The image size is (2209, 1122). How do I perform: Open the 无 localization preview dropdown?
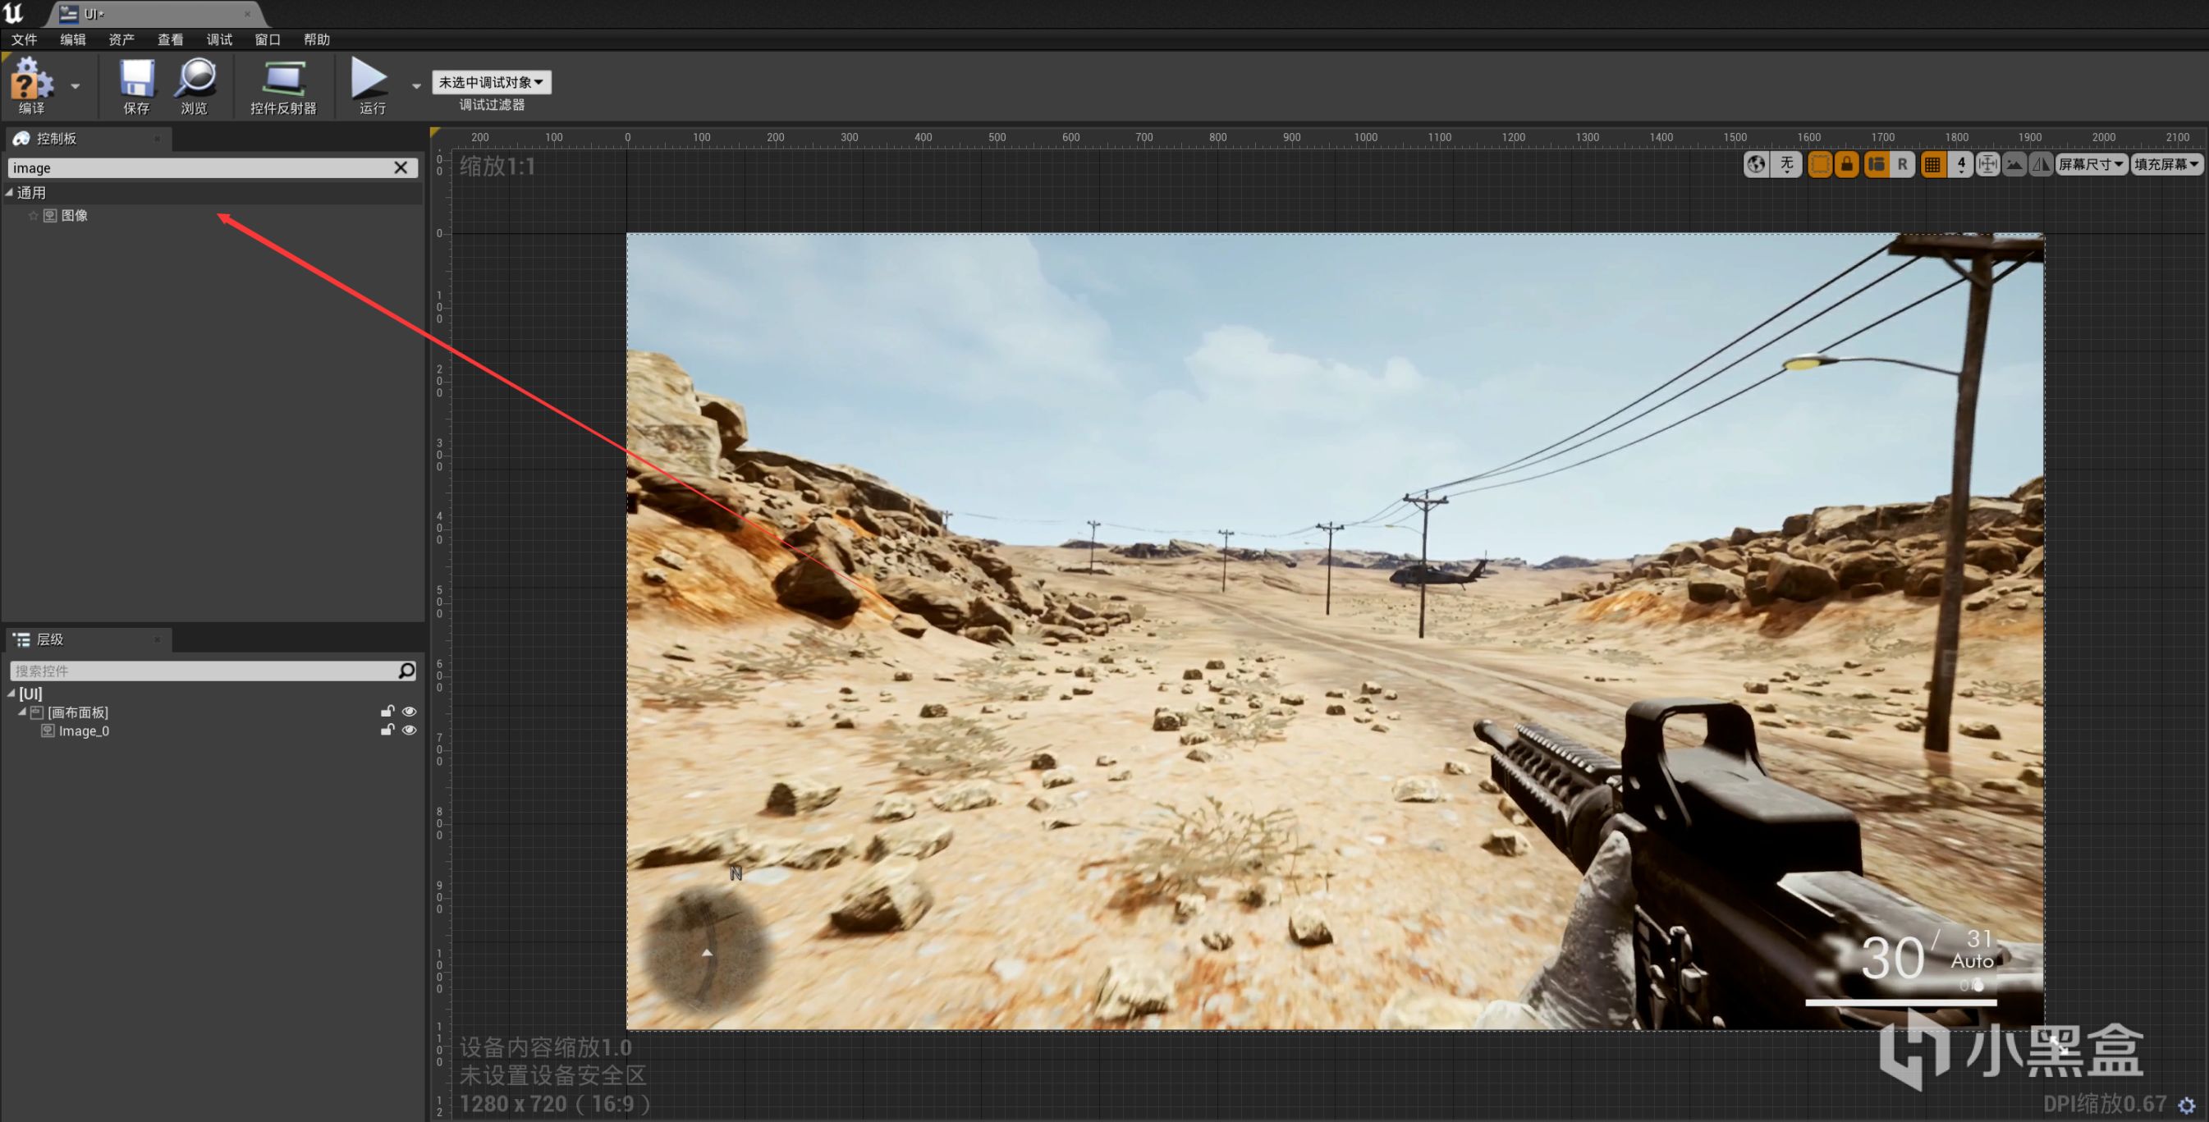[x=1787, y=163]
